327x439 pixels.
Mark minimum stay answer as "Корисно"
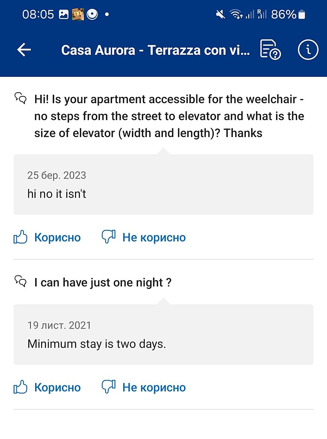point(57,387)
